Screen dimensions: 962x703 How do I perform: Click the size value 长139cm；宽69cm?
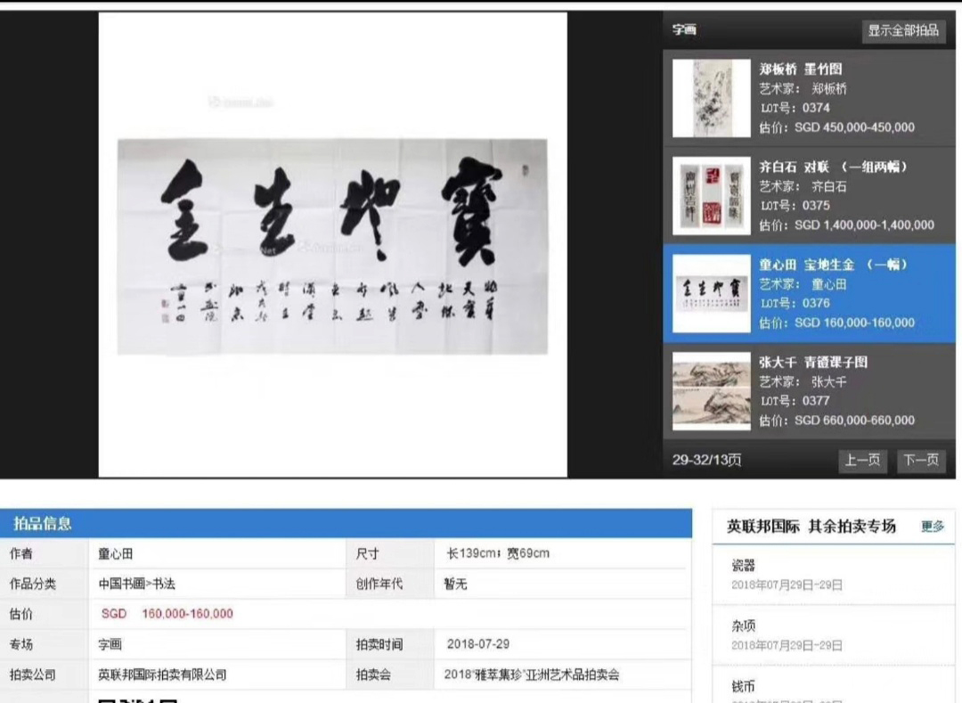(x=498, y=553)
